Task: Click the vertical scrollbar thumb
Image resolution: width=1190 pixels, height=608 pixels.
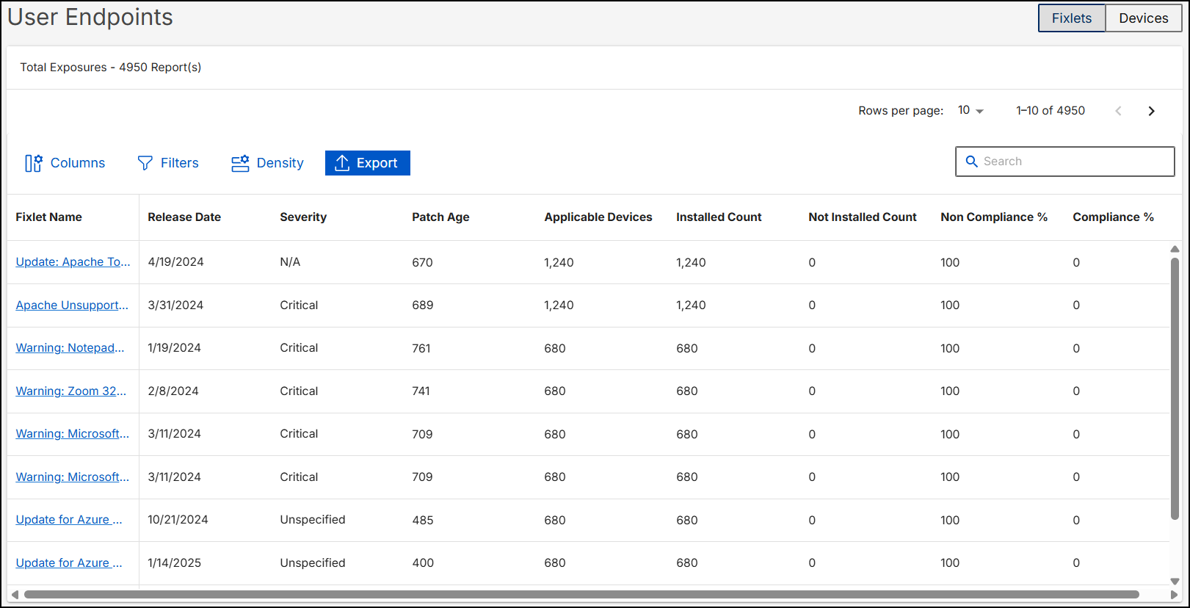Action: [x=1175, y=389]
